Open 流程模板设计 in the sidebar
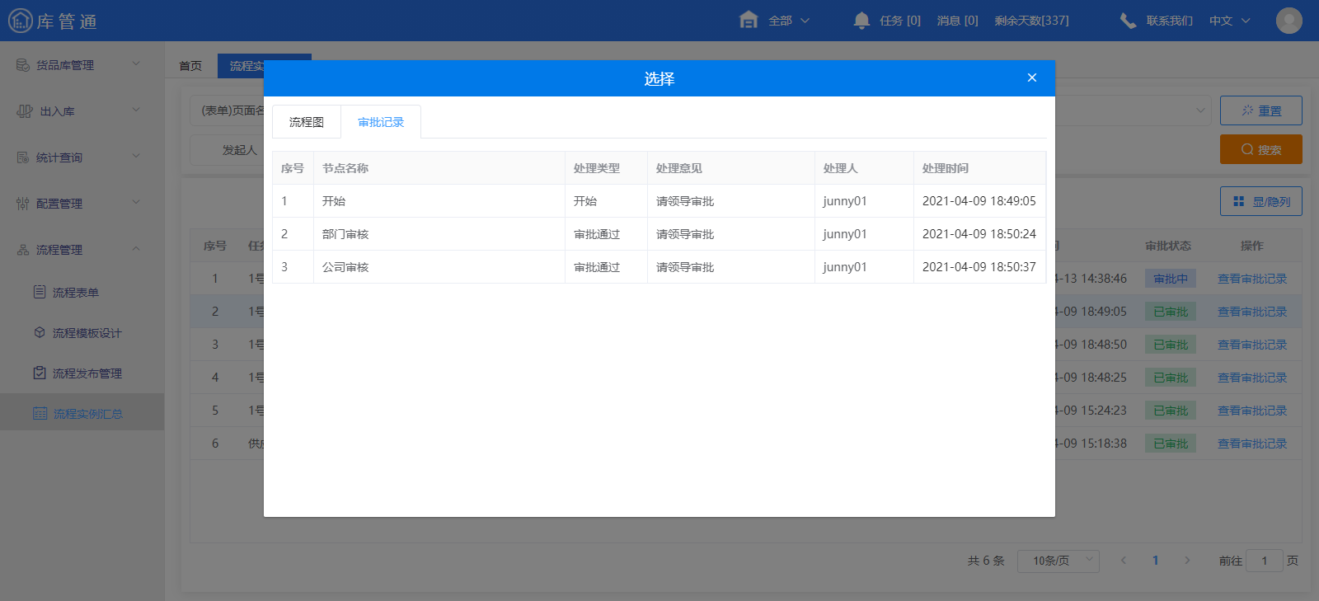 pos(87,333)
